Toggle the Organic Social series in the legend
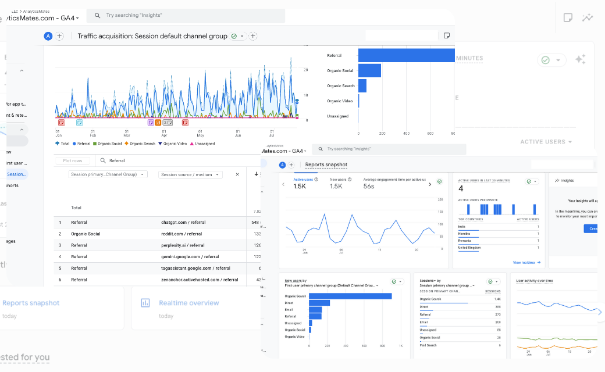The width and height of the screenshot is (605, 372). coord(107,144)
